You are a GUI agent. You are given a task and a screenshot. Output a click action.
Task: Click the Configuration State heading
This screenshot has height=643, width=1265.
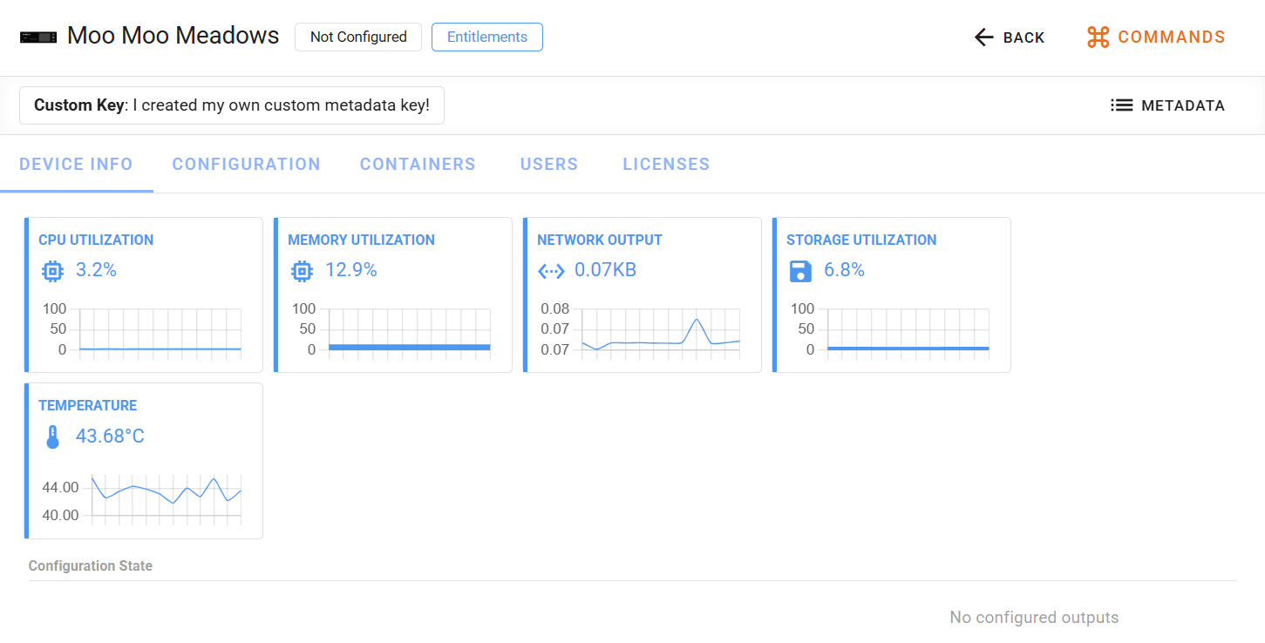91,566
